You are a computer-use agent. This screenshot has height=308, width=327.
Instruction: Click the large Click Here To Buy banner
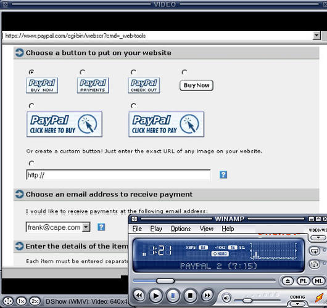(64, 124)
